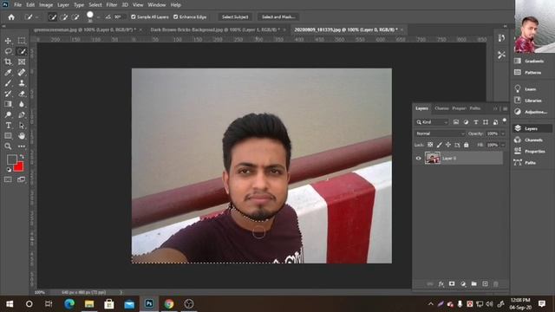Switch to the Channels tab
The width and height of the screenshot is (555, 312).
pyautogui.click(x=441, y=108)
